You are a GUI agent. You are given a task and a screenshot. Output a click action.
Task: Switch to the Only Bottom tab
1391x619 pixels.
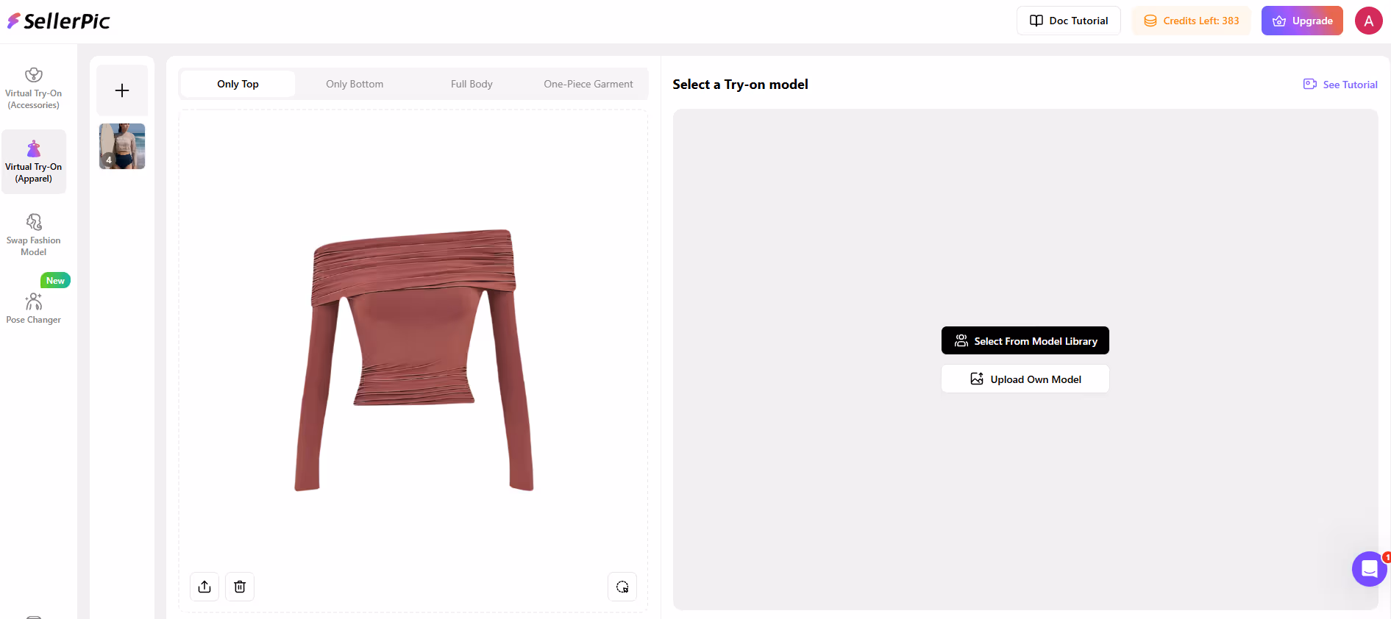pos(355,84)
